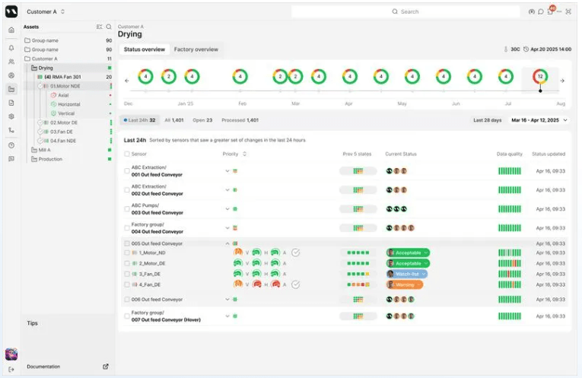582x378 pixels.
Task: Toggle the select-all Sensor header checkbox
Action: [x=127, y=154]
